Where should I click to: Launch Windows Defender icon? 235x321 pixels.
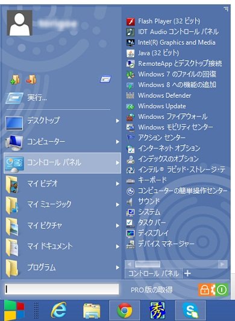coord(131,95)
